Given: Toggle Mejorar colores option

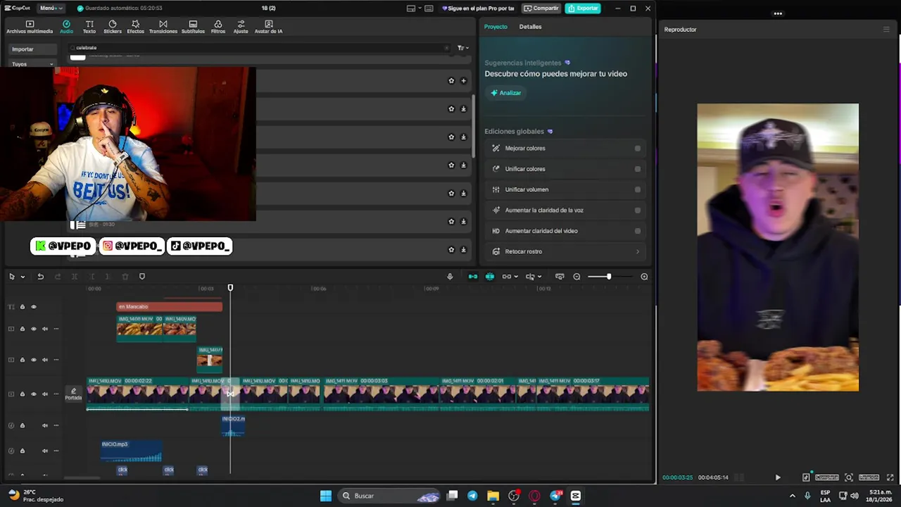Looking at the screenshot, I should pyautogui.click(x=638, y=149).
